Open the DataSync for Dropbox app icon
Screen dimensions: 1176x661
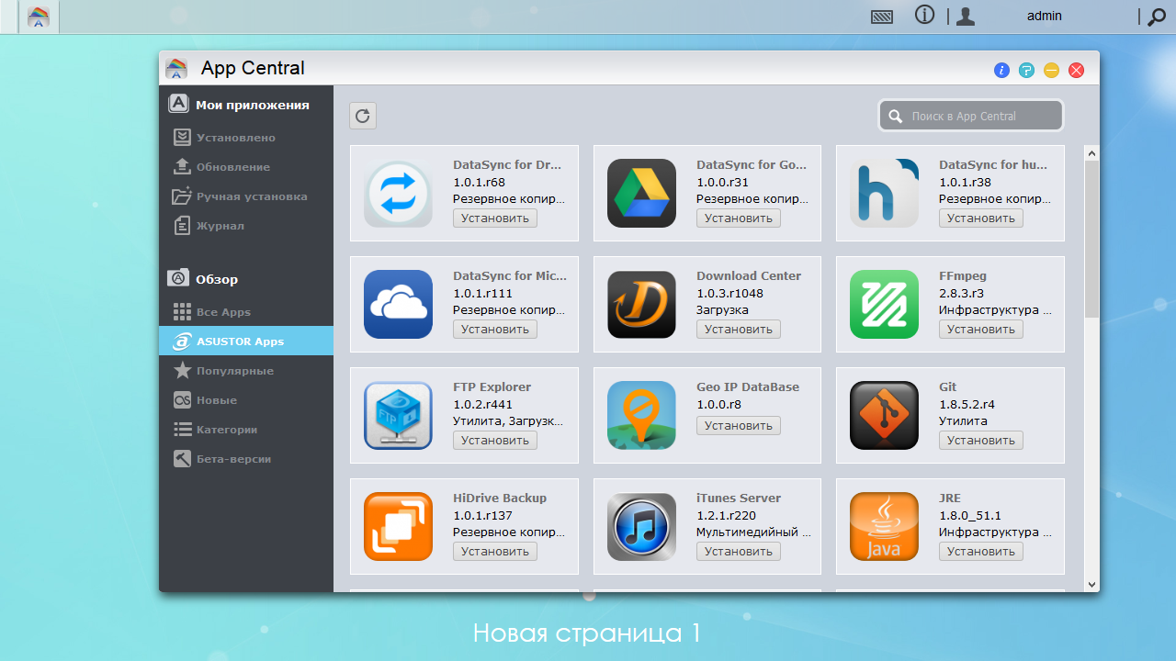398,193
